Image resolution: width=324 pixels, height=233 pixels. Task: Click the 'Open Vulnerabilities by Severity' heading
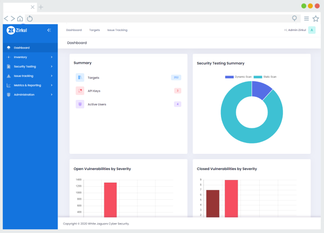(x=102, y=169)
